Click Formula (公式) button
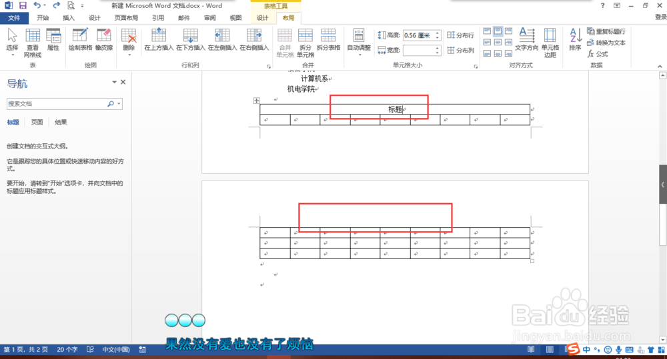 598,54
